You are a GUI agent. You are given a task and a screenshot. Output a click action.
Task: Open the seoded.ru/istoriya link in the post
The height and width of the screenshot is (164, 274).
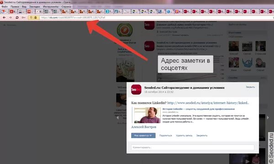point(208,103)
